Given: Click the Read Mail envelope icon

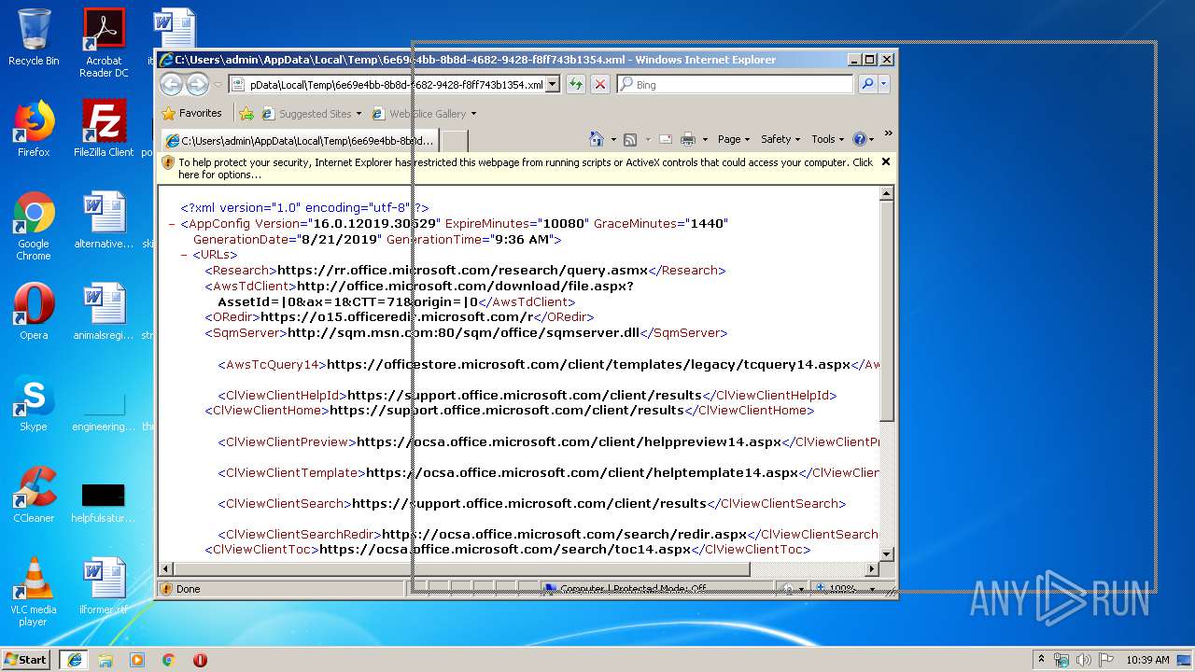Looking at the screenshot, I should pyautogui.click(x=666, y=139).
